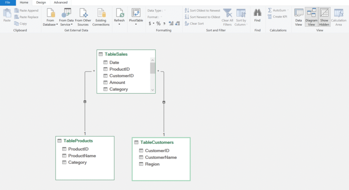This screenshot has height=190, width=349.
Task: Click the Paste Append button
Action: tap(26, 11)
